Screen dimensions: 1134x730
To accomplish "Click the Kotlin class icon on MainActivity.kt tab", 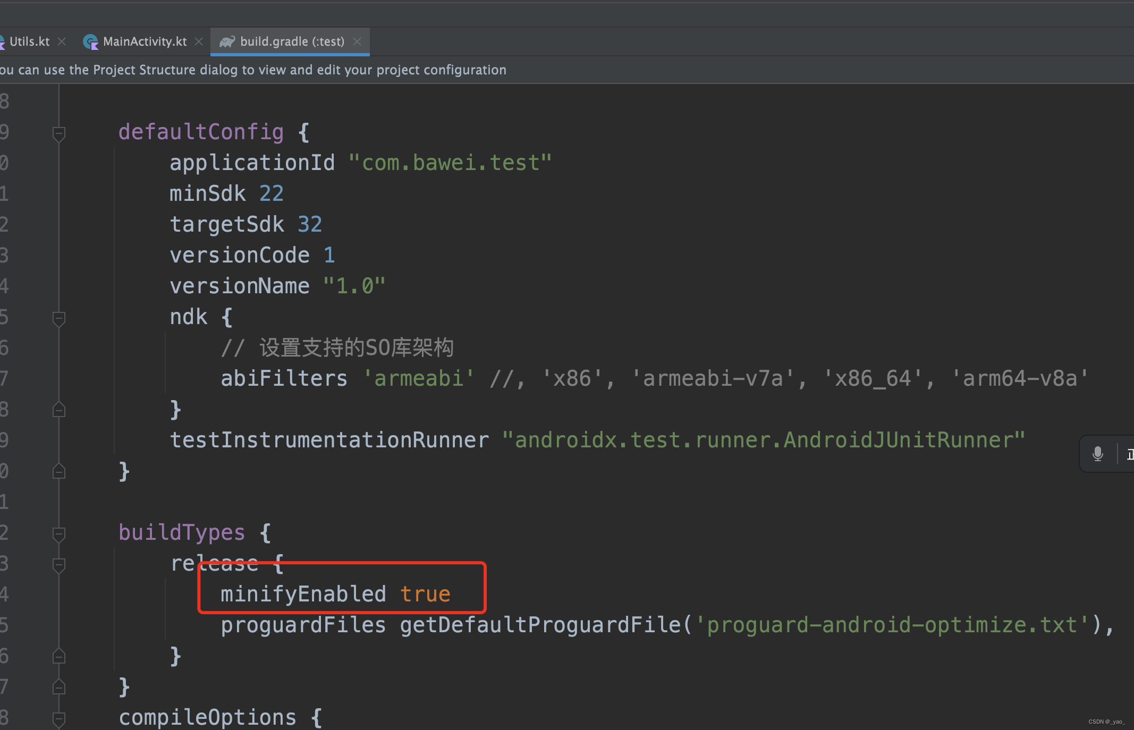I will pos(91,41).
